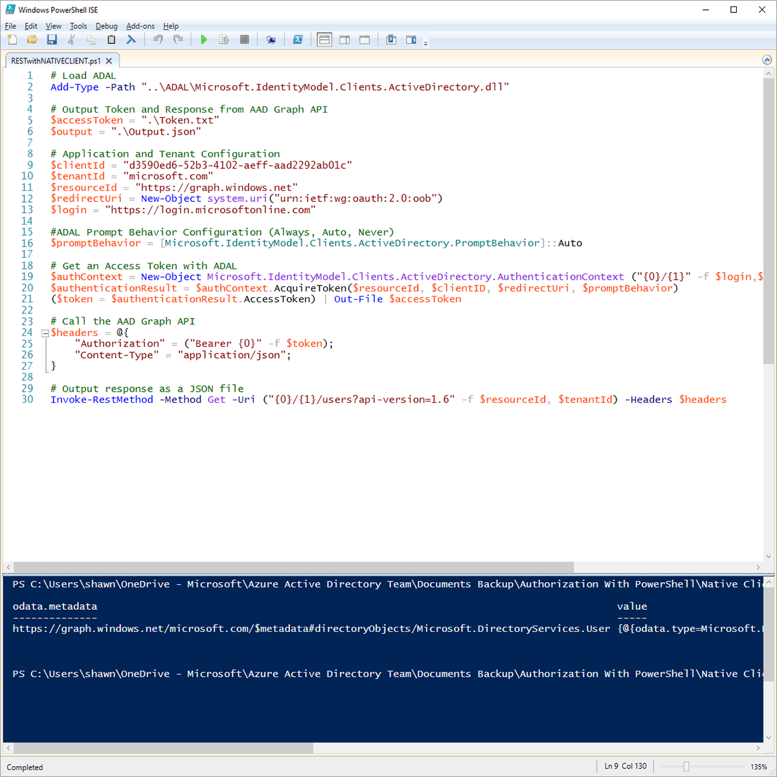Click the "microsoft.com" tenant string

[168, 176]
